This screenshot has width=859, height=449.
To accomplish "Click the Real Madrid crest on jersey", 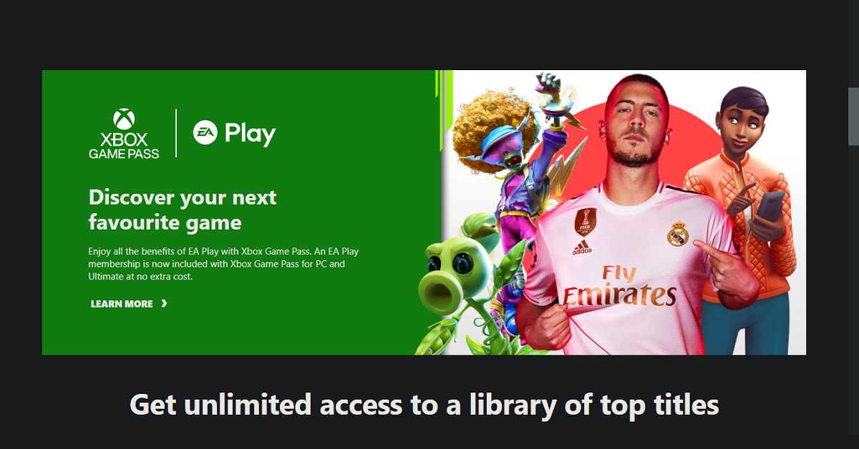I will coord(677,234).
